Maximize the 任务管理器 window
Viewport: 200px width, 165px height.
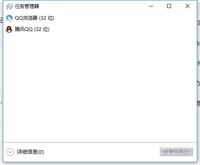(169, 6)
